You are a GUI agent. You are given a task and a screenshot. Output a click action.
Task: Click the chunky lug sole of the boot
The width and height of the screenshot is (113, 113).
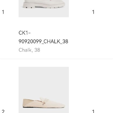point(44,6)
